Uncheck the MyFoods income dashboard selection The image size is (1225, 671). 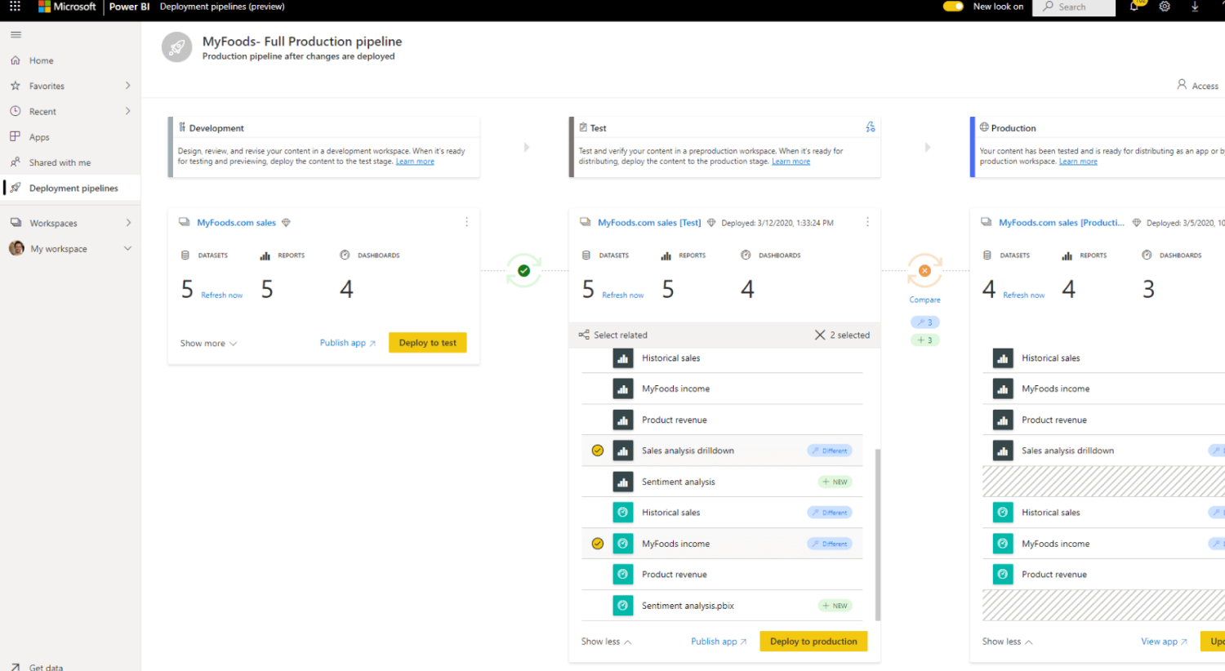click(x=598, y=544)
